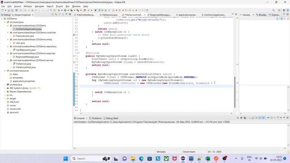Open Microsoft Edge from the taskbar
Screen dimensions: 290x163
[141, 158]
